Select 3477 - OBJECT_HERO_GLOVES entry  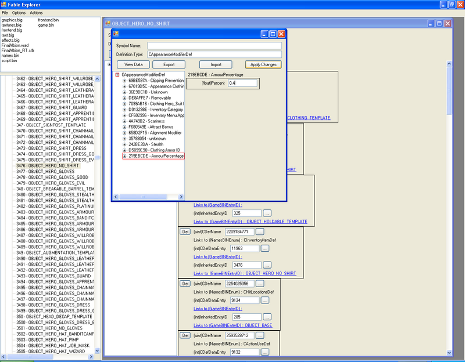[x=45, y=171]
